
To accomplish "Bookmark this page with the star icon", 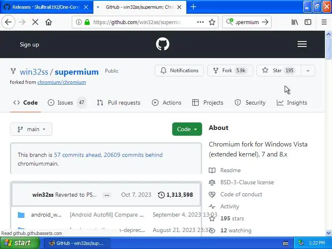I will click(x=212, y=22).
